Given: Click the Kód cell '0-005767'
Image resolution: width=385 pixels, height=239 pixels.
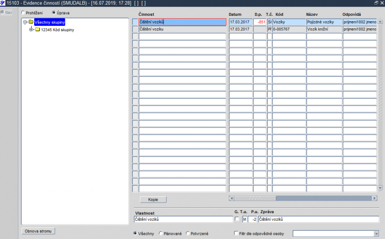Looking at the screenshot, I should [289, 29].
